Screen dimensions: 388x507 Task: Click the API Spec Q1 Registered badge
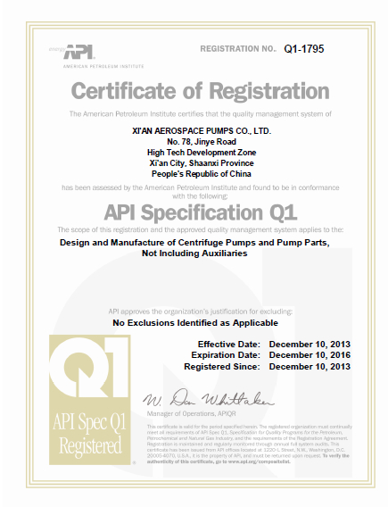tap(90, 400)
